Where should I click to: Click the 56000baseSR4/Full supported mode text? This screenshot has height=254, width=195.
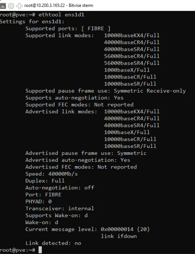[132, 63]
